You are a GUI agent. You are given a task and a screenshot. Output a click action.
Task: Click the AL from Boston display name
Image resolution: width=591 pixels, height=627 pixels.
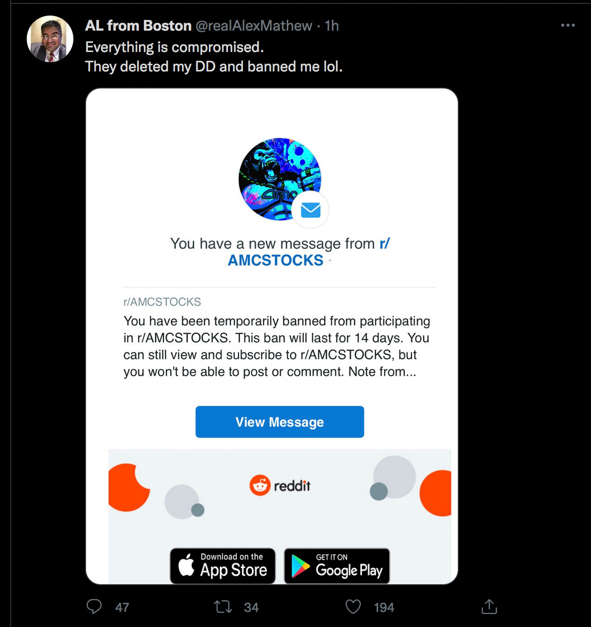139,26
